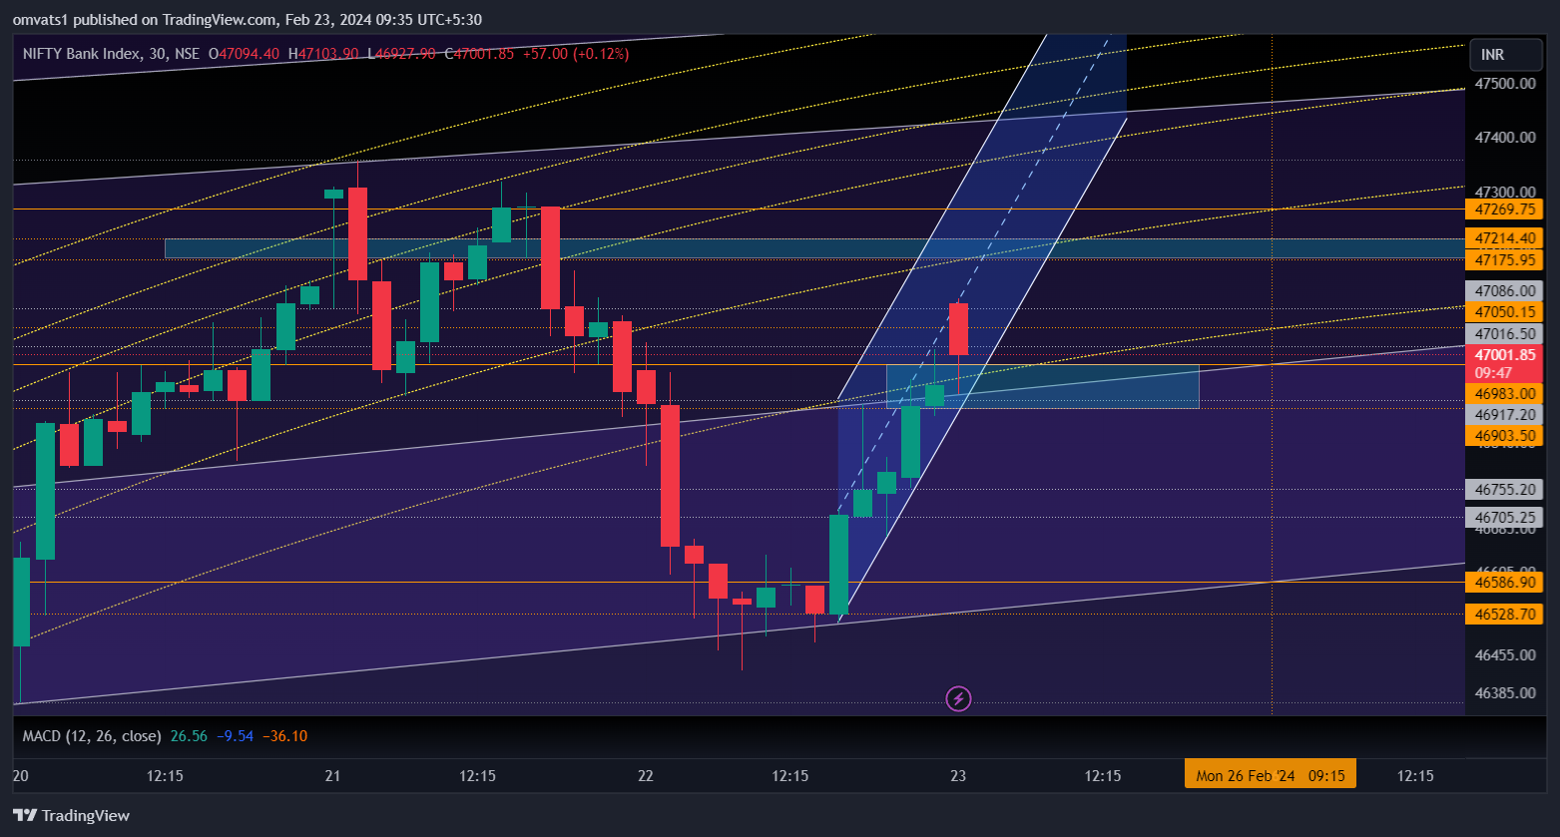Viewport: 1560px width, 837px height.
Task: Click the MACD value 26.56
Action: point(189,736)
